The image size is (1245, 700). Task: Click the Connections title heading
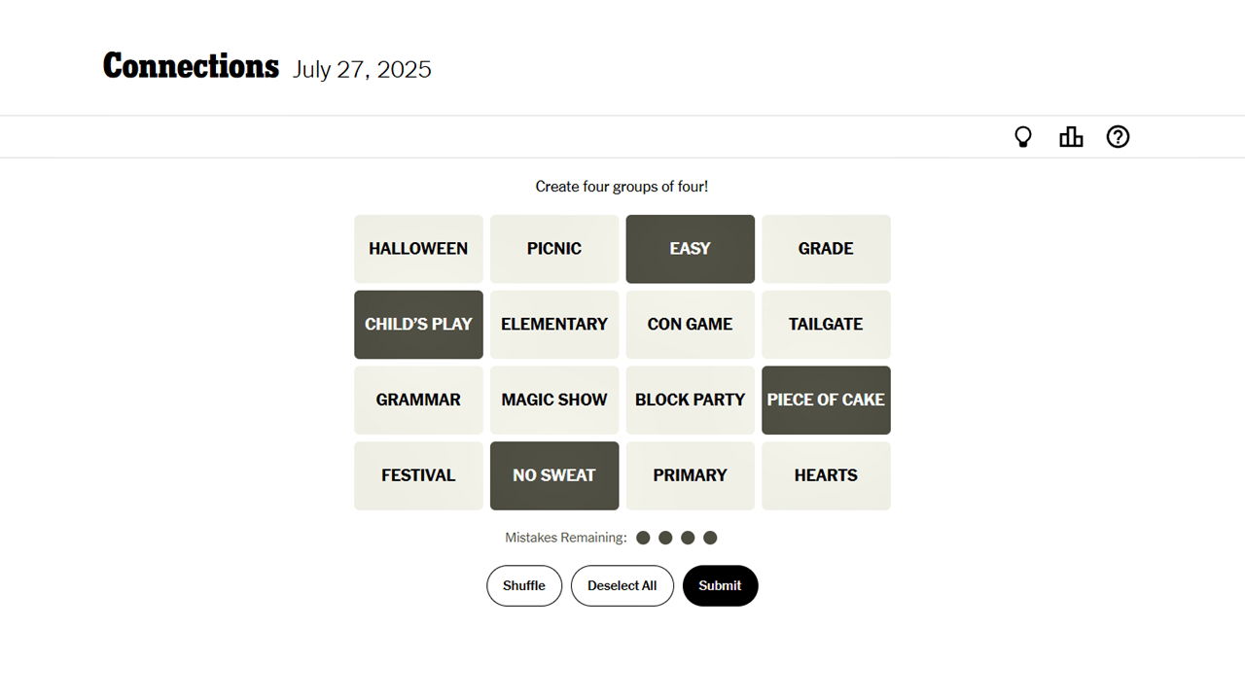[x=191, y=66]
